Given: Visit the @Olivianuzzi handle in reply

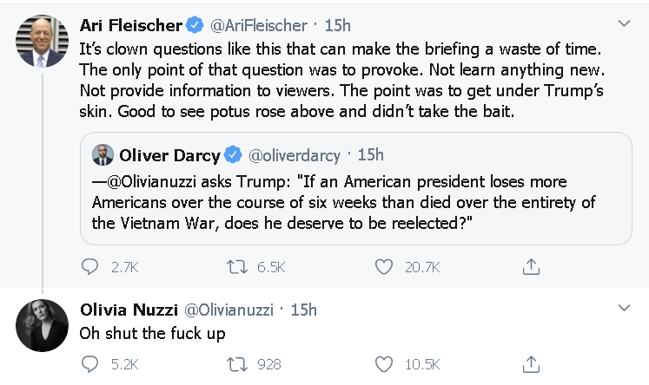Looking at the screenshot, I should pyautogui.click(x=228, y=310).
